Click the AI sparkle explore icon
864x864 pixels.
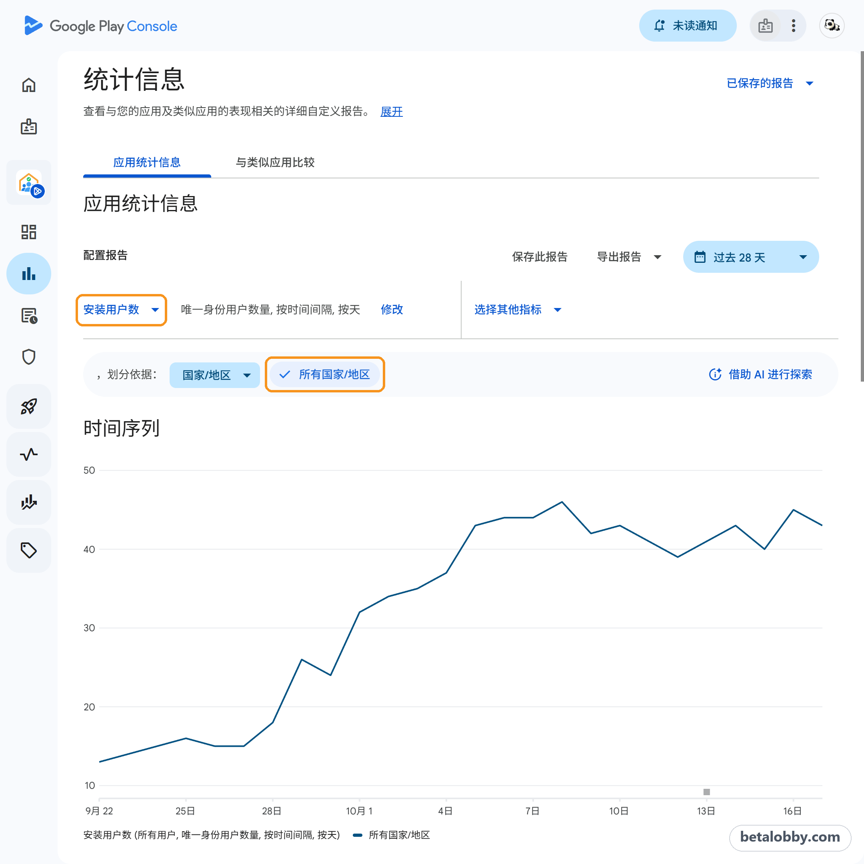[x=715, y=374]
